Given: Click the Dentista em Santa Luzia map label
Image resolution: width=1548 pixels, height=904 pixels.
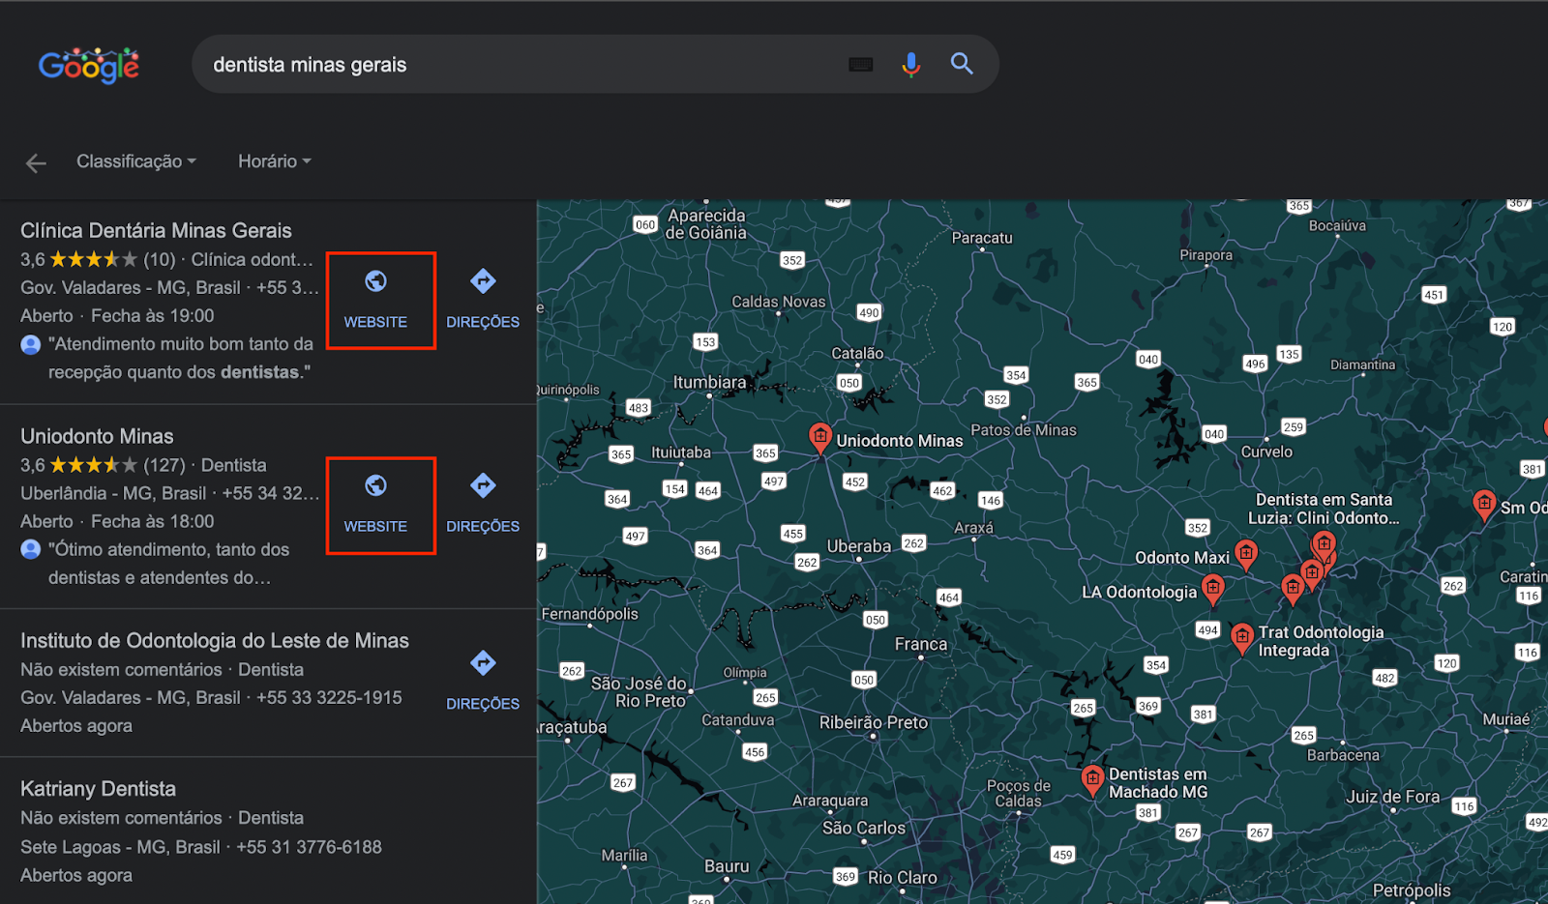Looking at the screenshot, I should tap(1324, 509).
